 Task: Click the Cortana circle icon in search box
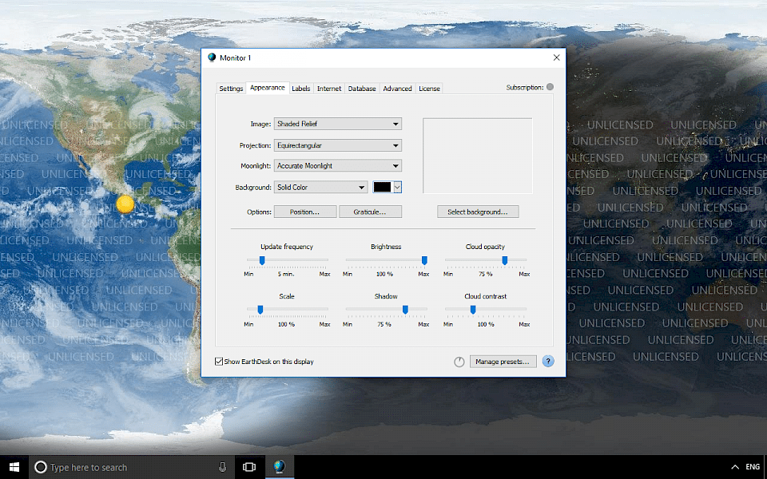pyautogui.click(x=41, y=467)
